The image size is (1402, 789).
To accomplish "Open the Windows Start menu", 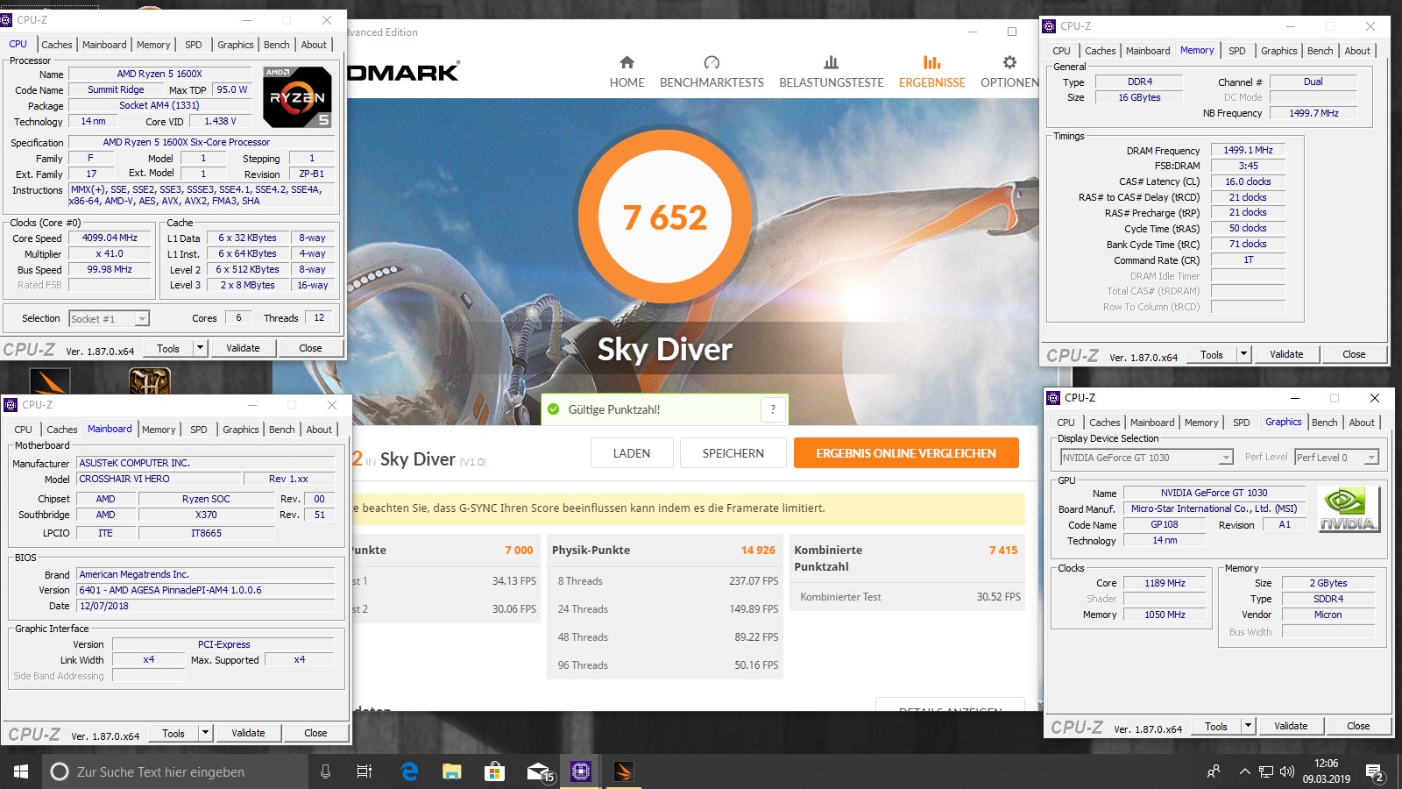I will point(21,771).
